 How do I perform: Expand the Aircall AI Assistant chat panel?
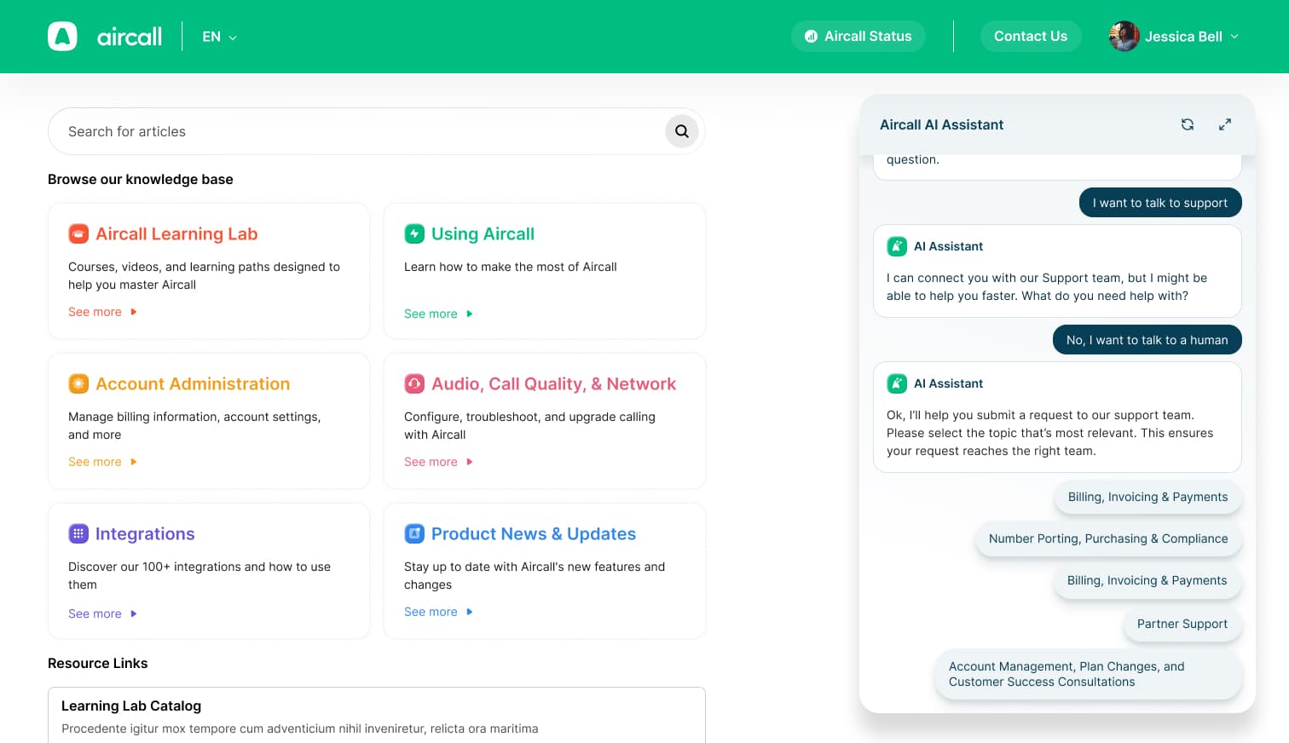point(1225,124)
